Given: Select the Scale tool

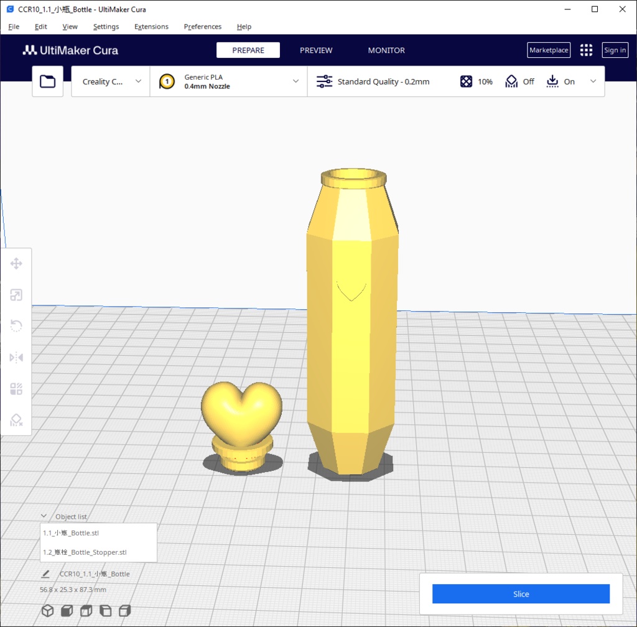Looking at the screenshot, I should click(x=16, y=295).
